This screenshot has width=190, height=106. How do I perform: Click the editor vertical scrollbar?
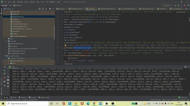(x=189, y=20)
